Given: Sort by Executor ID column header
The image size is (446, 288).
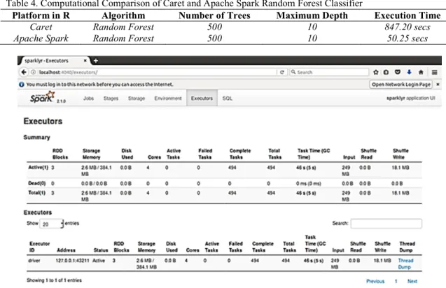Looking at the screenshot, I should coord(39,247).
